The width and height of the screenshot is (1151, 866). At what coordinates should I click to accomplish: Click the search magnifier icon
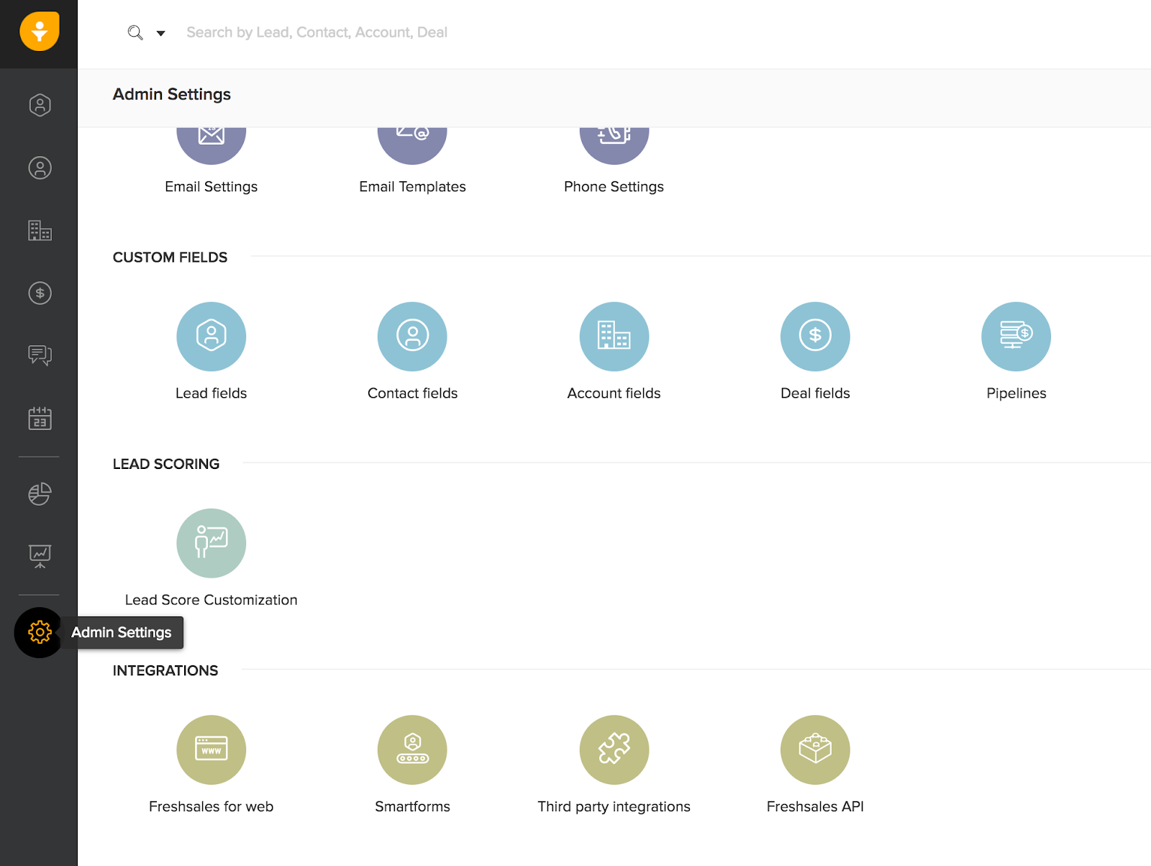(x=135, y=32)
